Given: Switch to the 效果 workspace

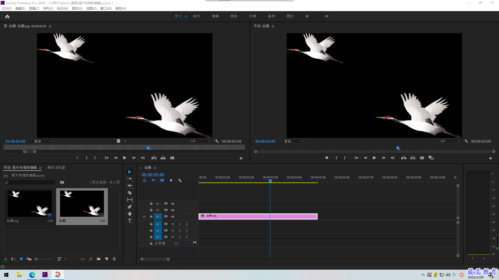Looking at the screenshot, I should point(253,16).
